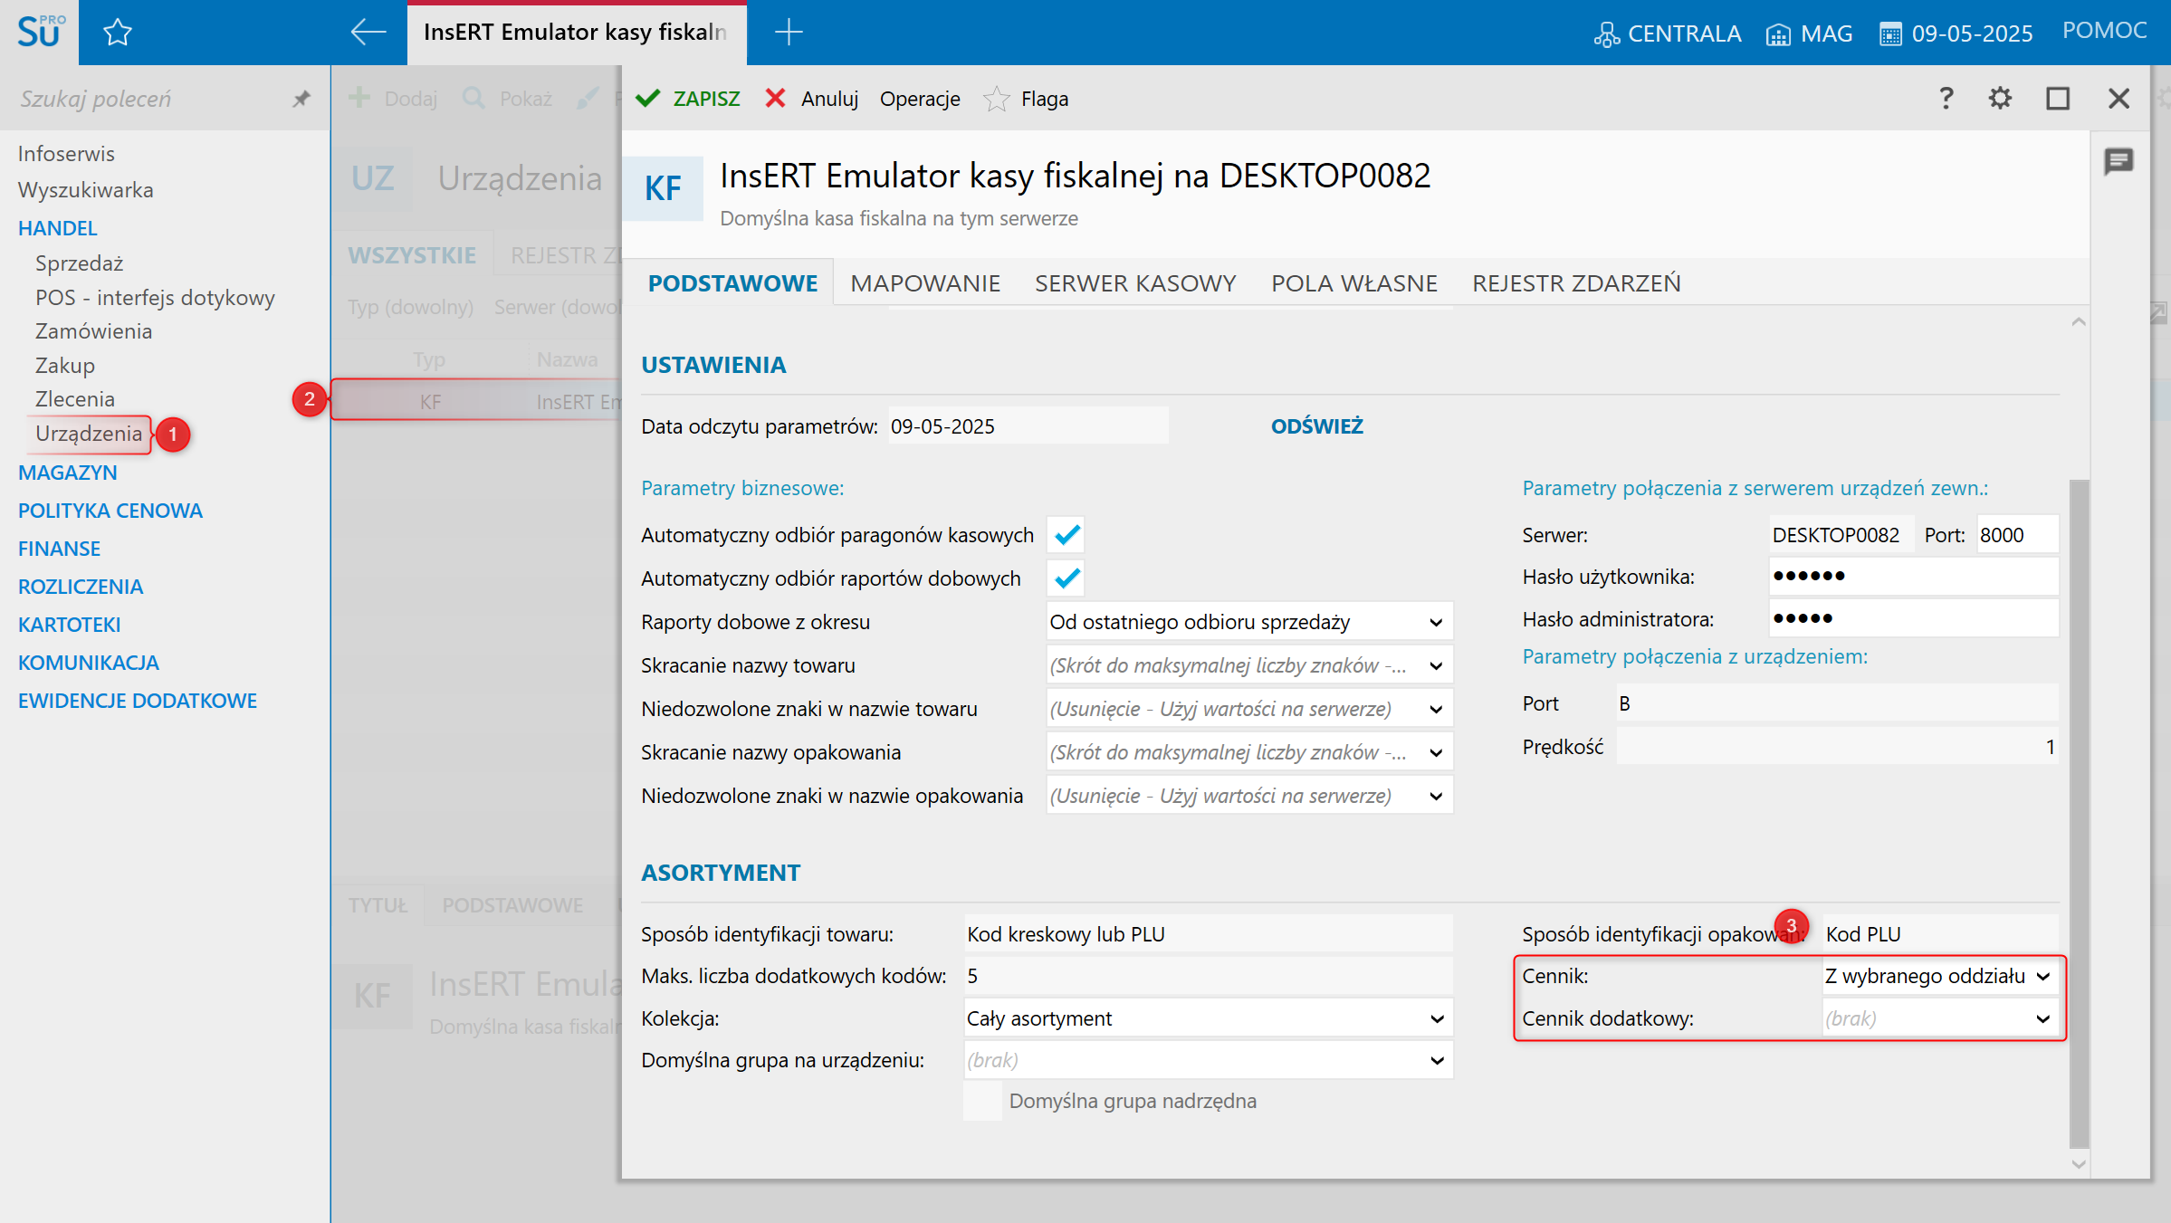Click POMOC in the top bar
Image resolution: width=2171 pixels, height=1223 pixels.
click(2104, 31)
